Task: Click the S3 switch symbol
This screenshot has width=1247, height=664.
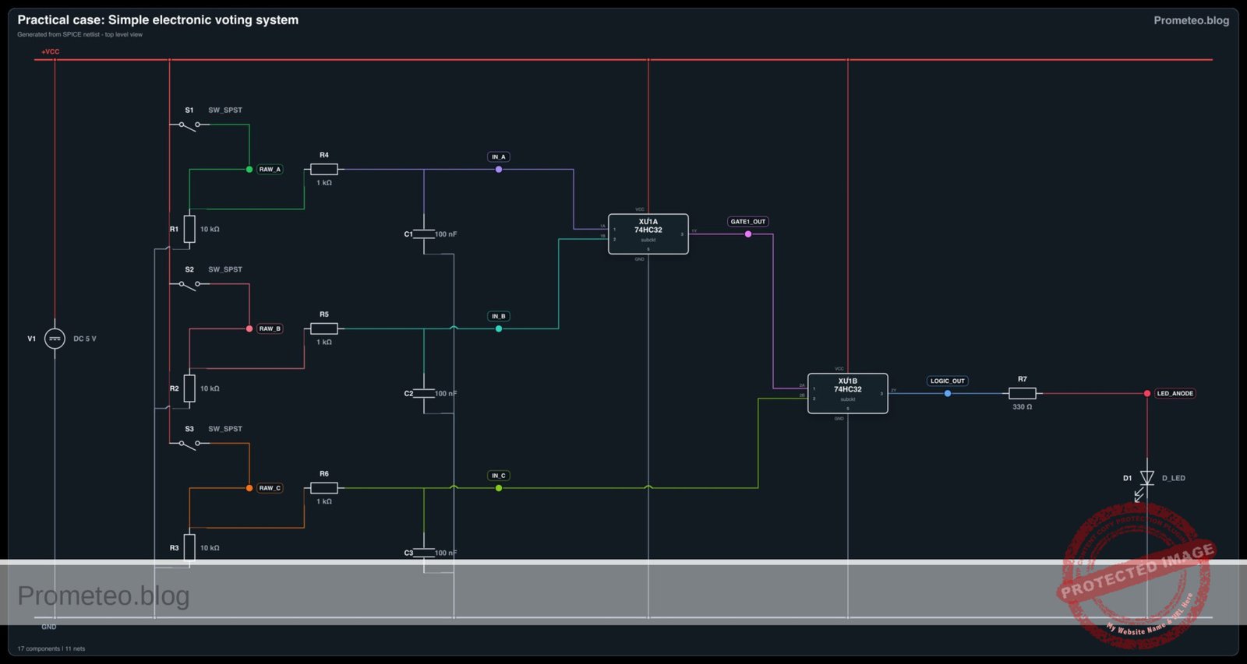Action: click(x=189, y=444)
